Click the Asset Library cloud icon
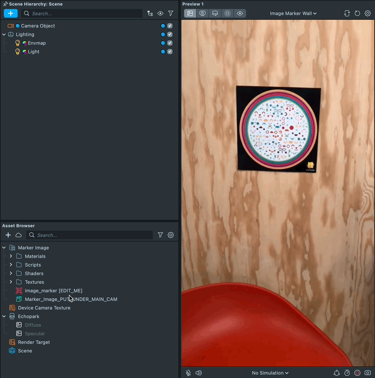Viewport: 375px width, 378px height. [x=18, y=235]
